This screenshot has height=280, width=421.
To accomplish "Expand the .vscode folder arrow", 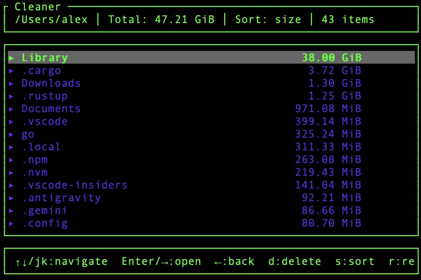I will 12,121.
